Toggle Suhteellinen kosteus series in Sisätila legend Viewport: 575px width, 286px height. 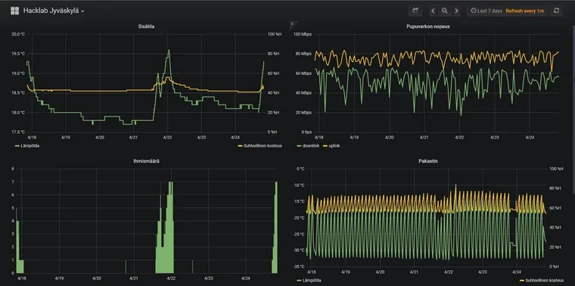point(260,145)
